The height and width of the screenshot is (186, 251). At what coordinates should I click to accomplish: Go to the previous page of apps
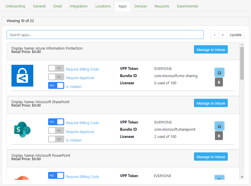point(215,35)
